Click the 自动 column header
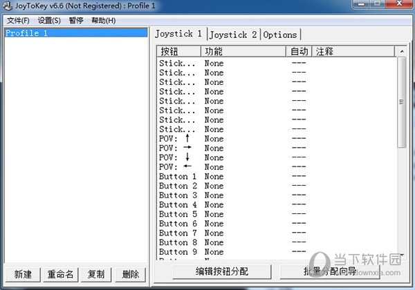415x290 pixels. point(299,52)
